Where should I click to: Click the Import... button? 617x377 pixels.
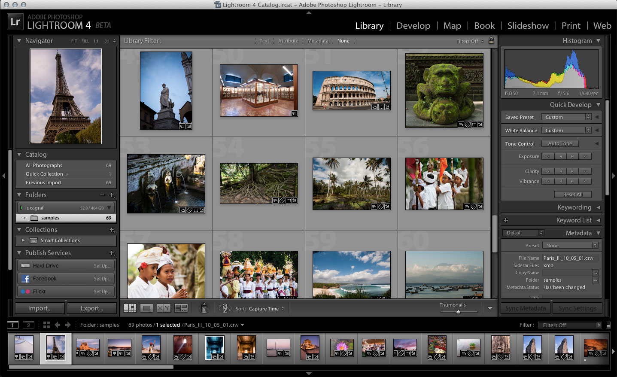pos(40,308)
